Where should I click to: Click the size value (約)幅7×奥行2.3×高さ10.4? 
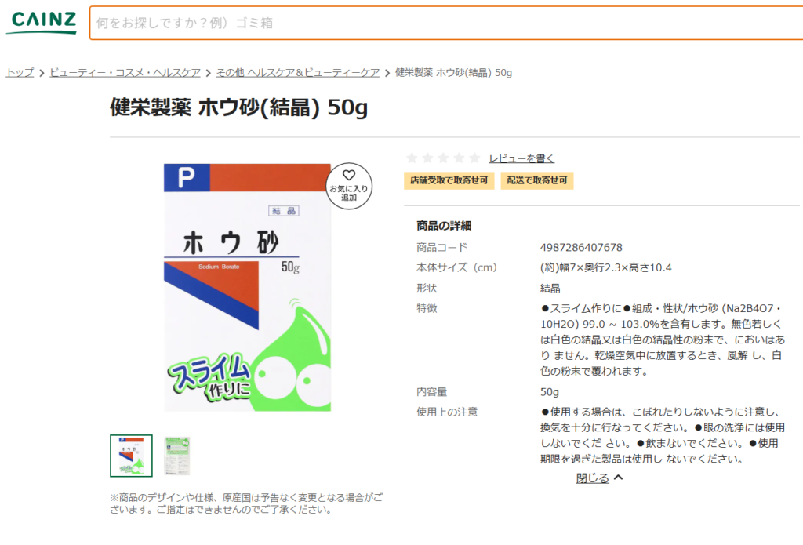tap(606, 267)
